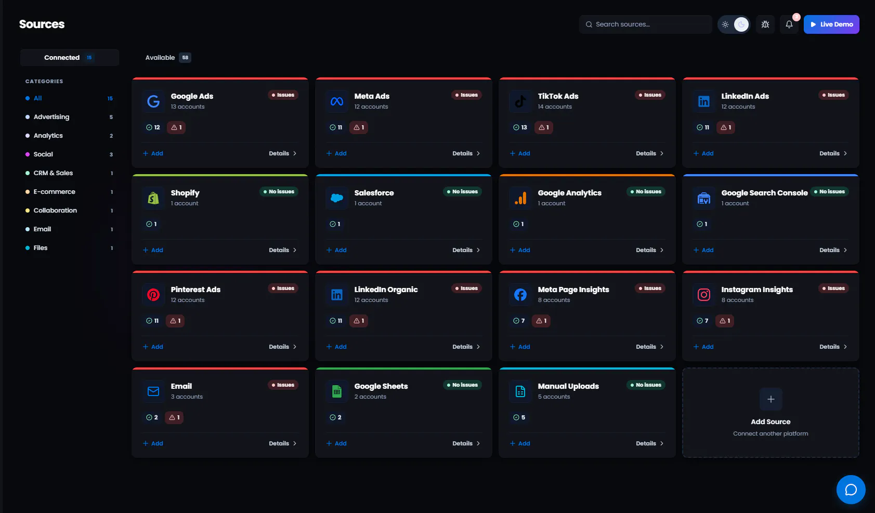The image size is (875, 513).
Task: Expand Details on the Google Sheets card
Action: pyautogui.click(x=466, y=443)
